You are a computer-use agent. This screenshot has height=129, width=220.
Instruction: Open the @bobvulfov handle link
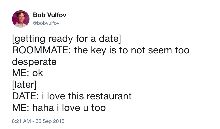[46, 23]
